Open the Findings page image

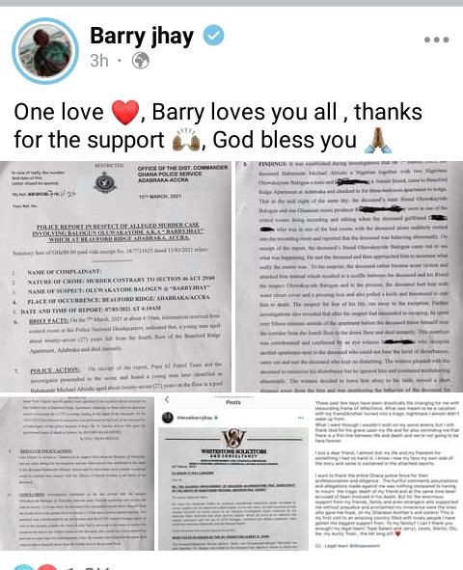click(349, 276)
